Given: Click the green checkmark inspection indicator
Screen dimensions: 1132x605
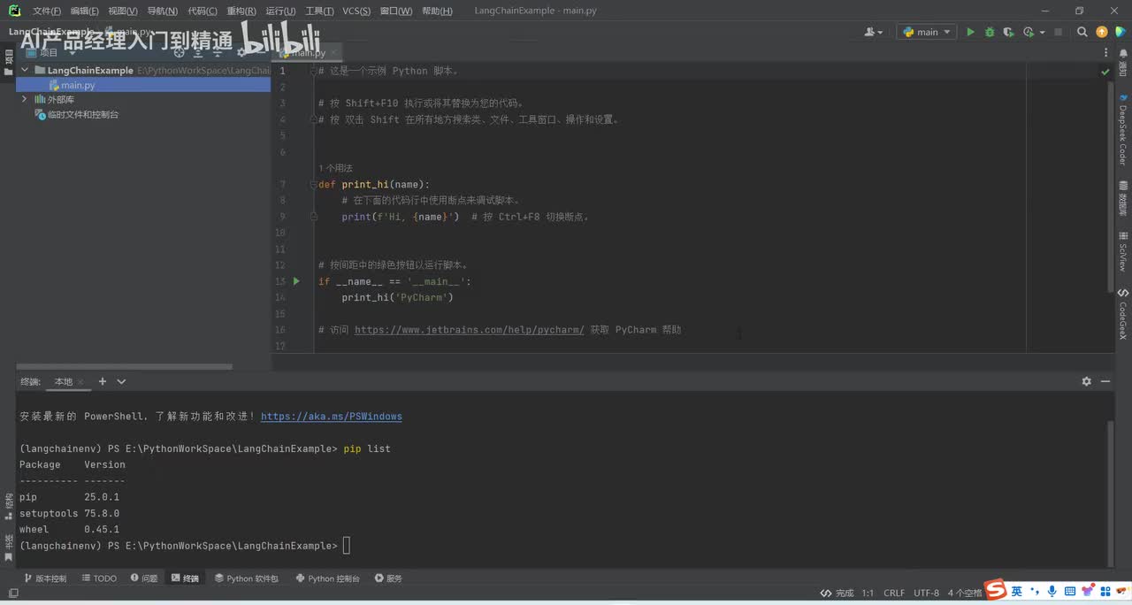Looking at the screenshot, I should point(1105,71).
